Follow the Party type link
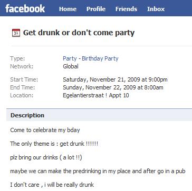Image resolution: width=192 pixels, height=191 pixels. pos(70,58)
